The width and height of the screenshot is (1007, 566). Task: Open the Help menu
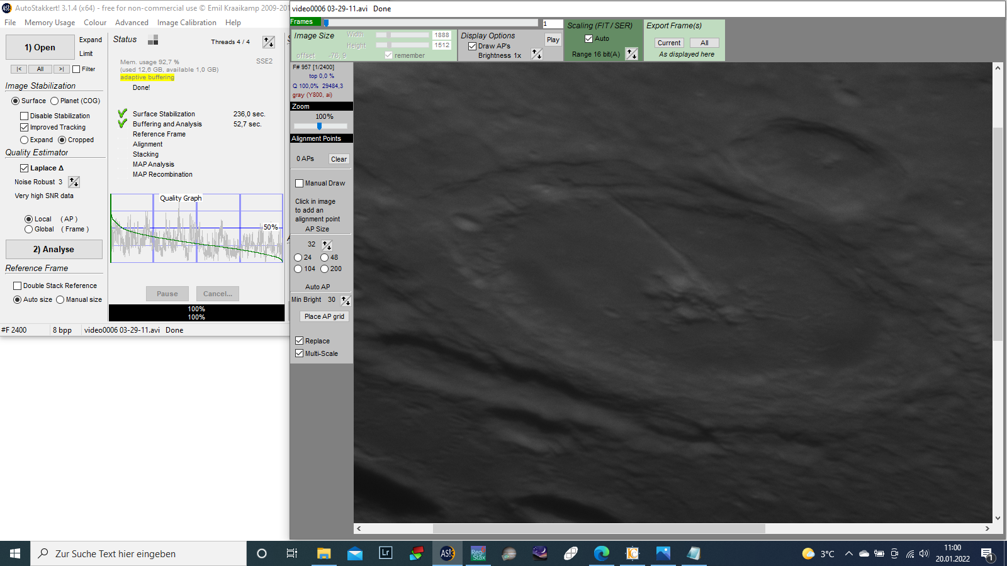(233, 23)
